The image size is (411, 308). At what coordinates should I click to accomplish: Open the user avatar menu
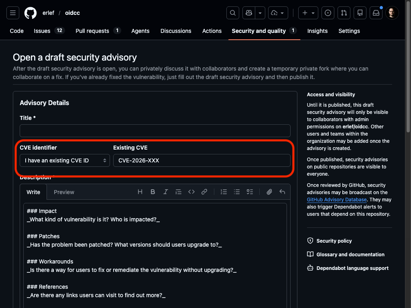coord(392,13)
